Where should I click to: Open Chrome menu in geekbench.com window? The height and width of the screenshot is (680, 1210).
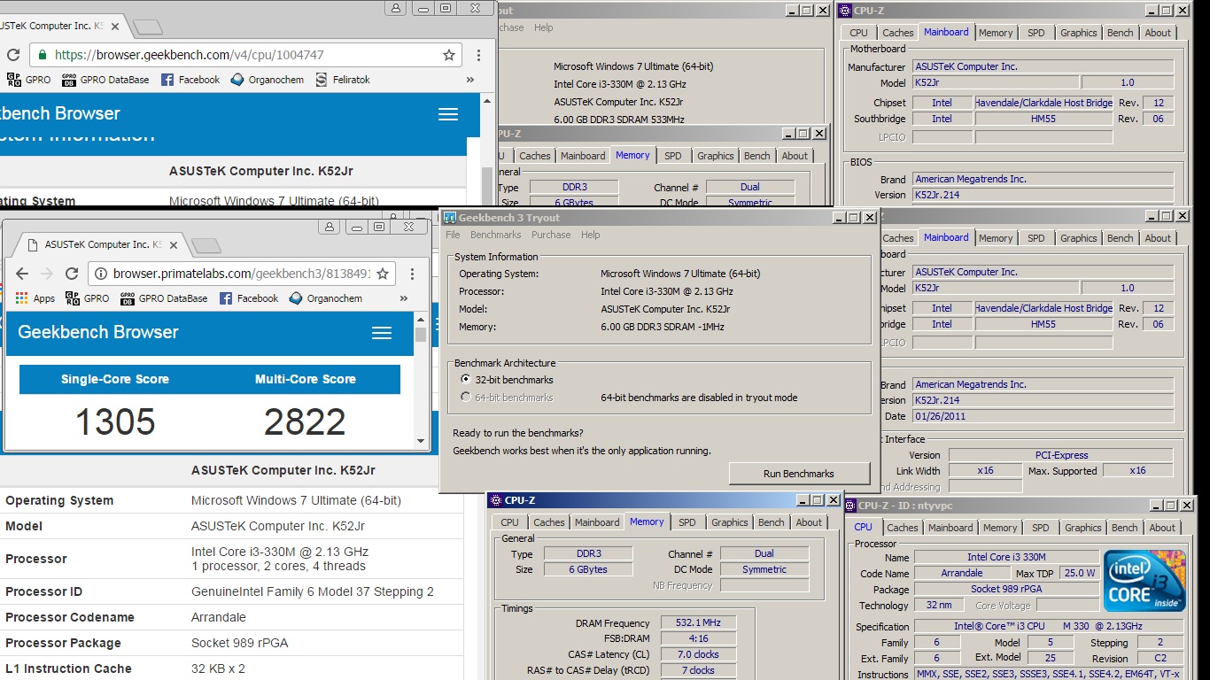click(479, 55)
